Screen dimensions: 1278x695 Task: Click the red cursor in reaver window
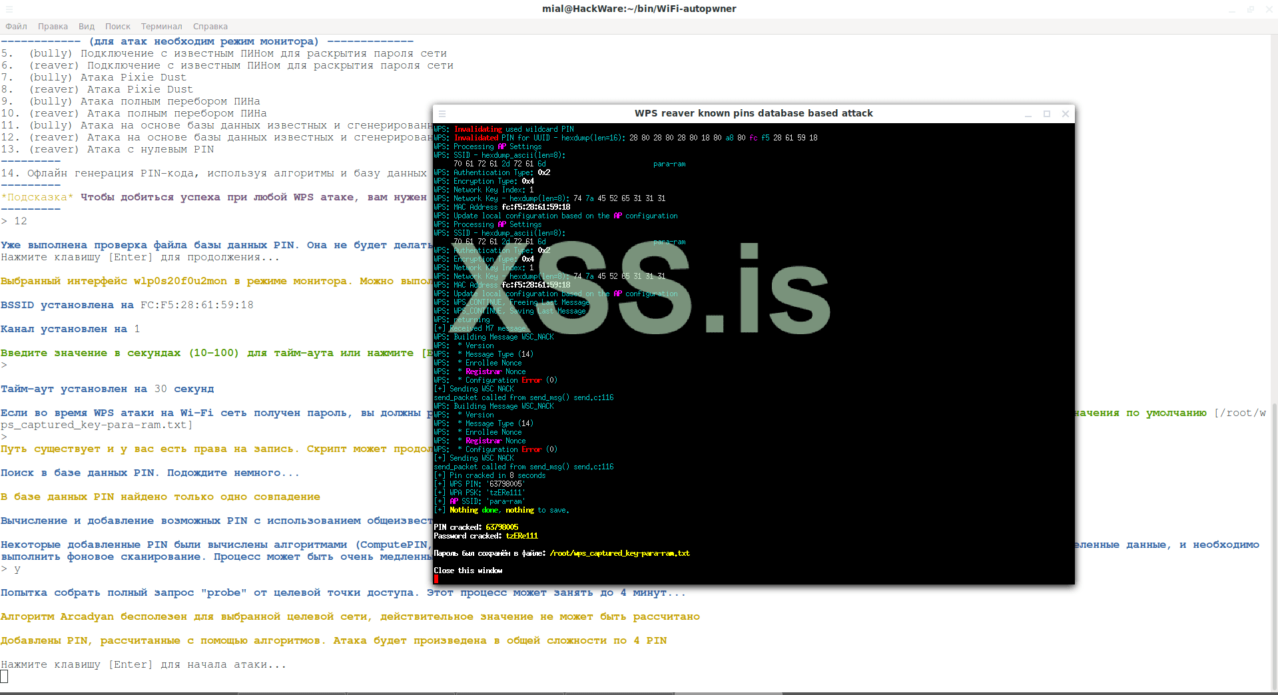436,579
